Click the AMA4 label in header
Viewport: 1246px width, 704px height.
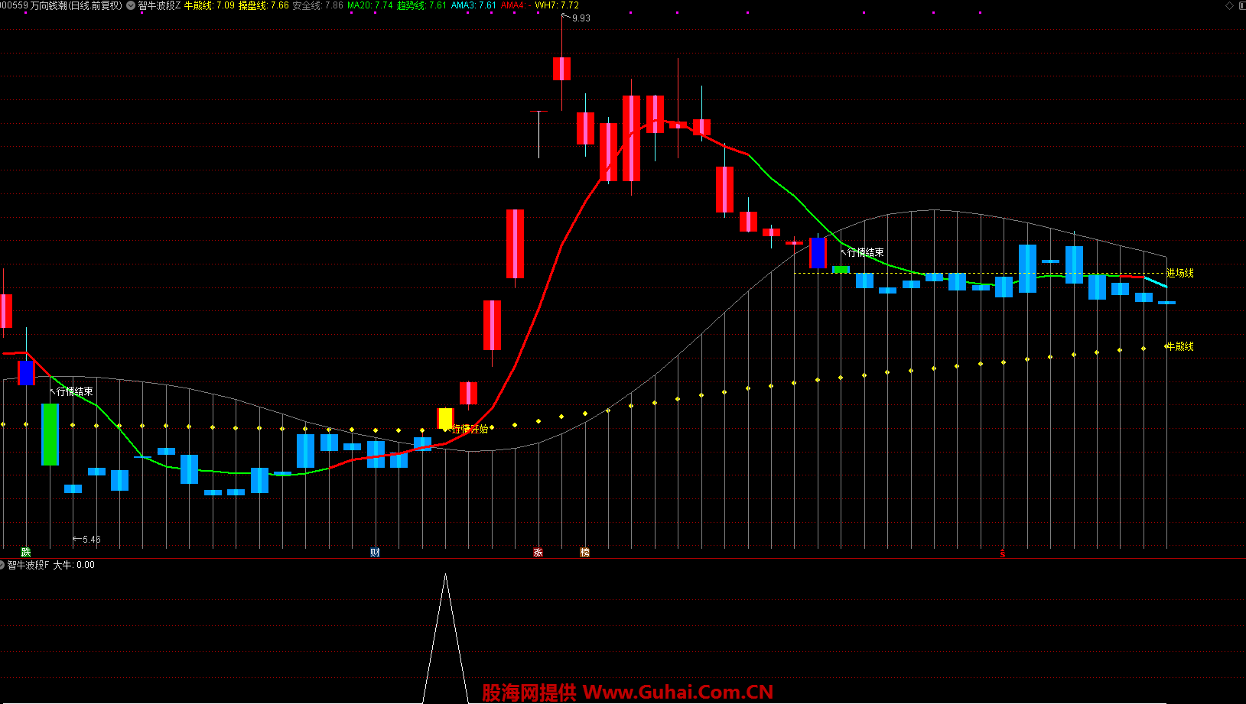pyautogui.click(x=515, y=5)
